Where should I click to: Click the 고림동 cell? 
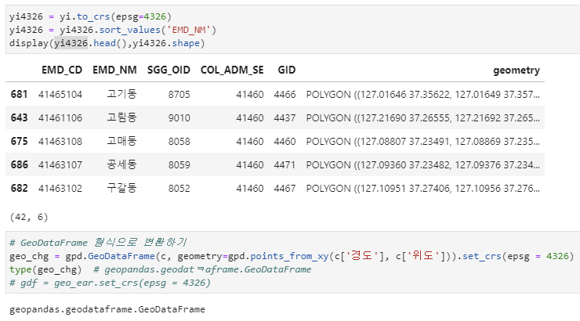(x=121, y=117)
